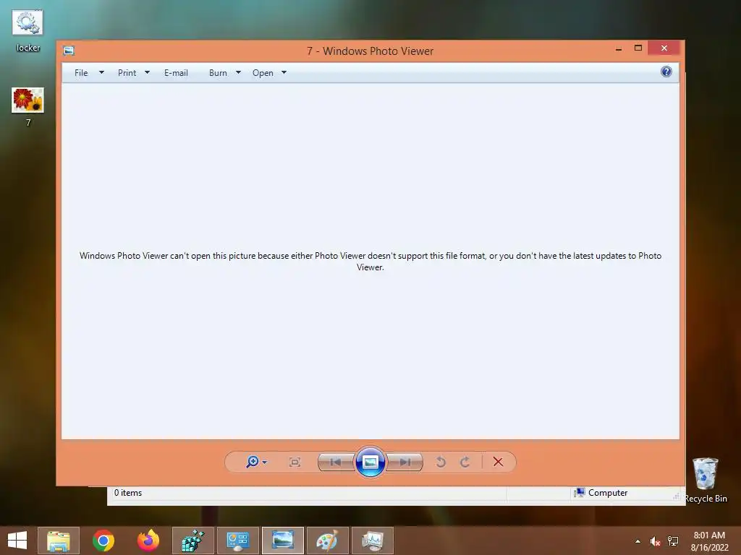Expand the File dropdown arrow
The width and height of the screenshot is (741, 555).
[101, 73]
